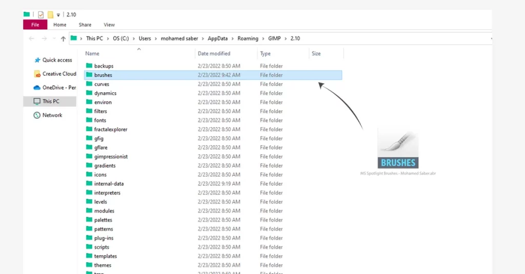Expand the chevron after Users in path

(x=156, y=39)
